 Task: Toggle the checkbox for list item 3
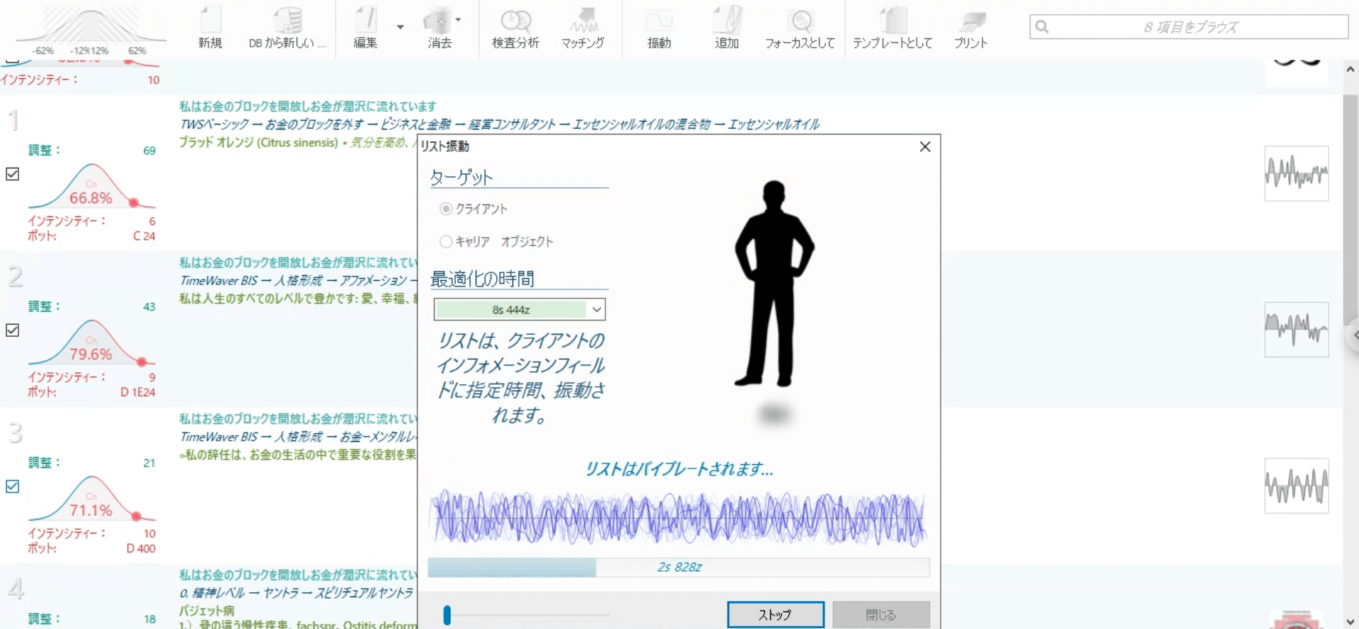click(x=13, y=487)
